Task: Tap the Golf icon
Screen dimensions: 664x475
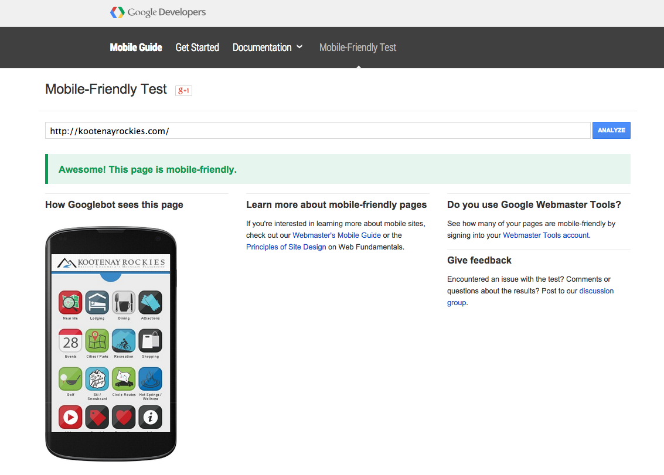Action: [x=70, y=379]
